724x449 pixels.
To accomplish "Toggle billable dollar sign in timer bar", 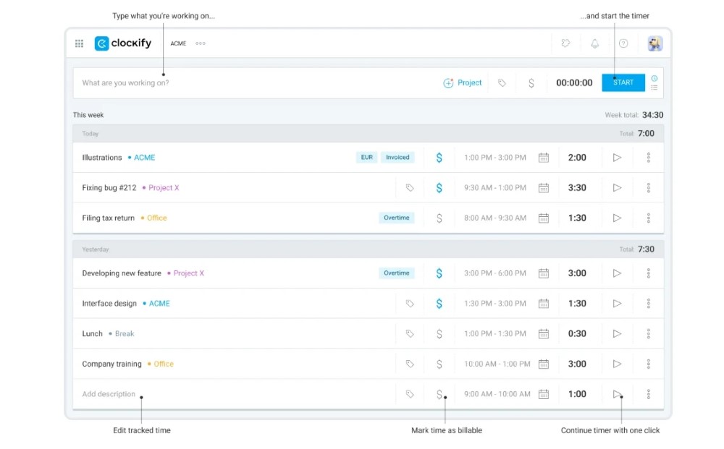I will [531, 83].
